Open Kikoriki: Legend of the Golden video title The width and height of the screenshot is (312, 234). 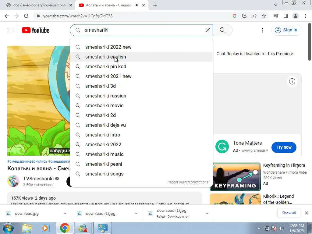(x=278, y=199)
